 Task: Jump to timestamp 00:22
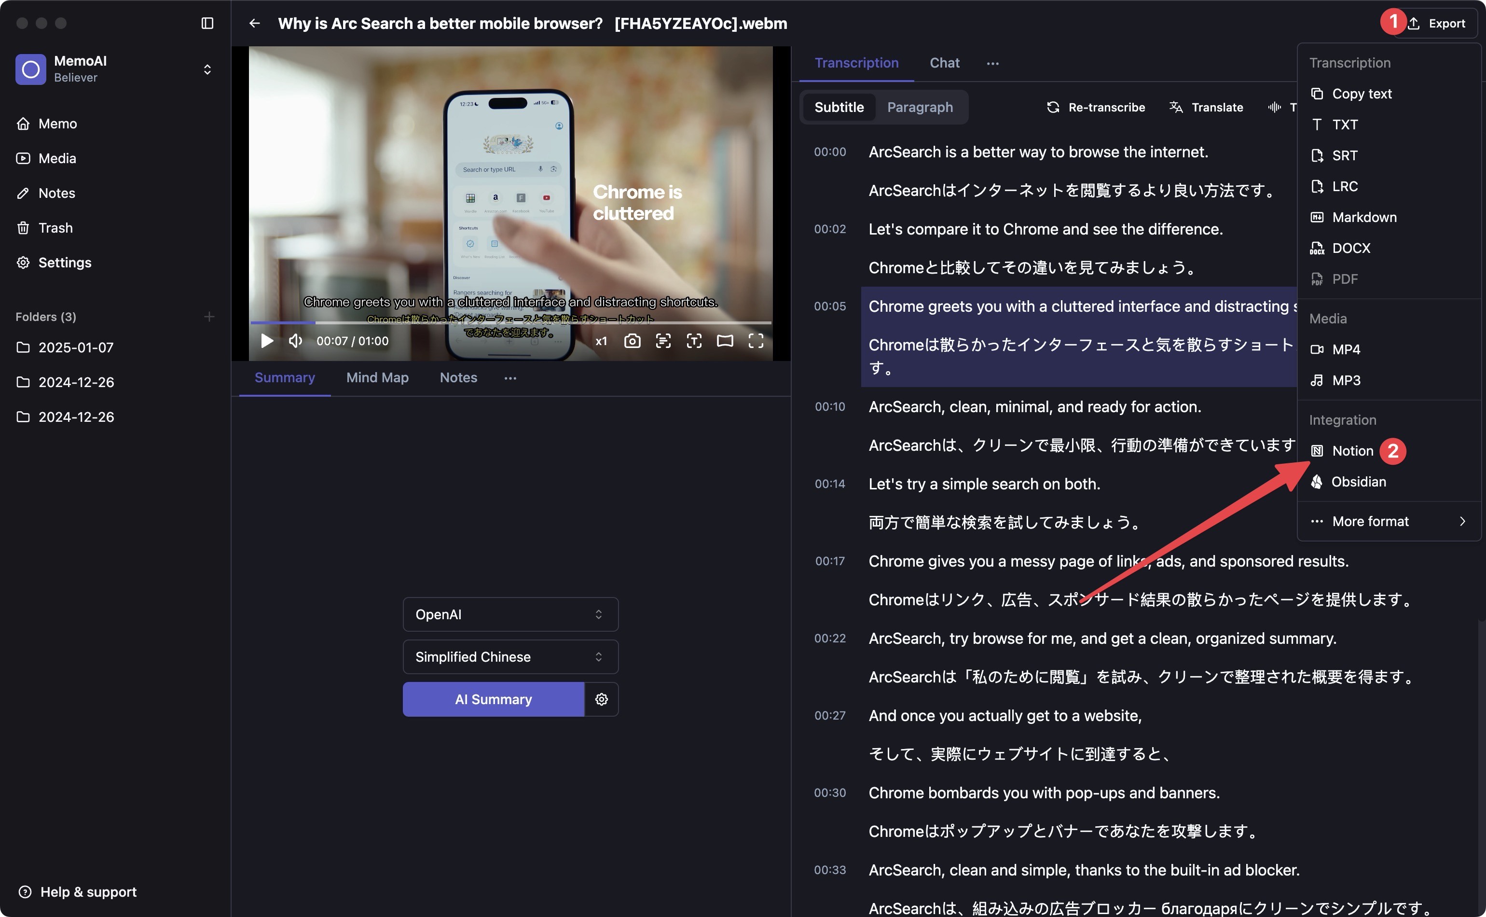point(830,639)
